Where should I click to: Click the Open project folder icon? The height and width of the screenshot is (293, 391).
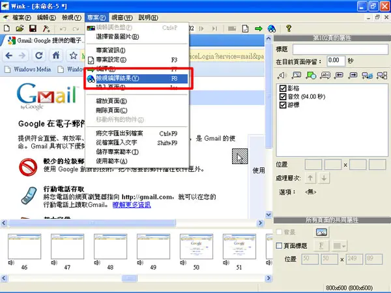coord(20,28)
